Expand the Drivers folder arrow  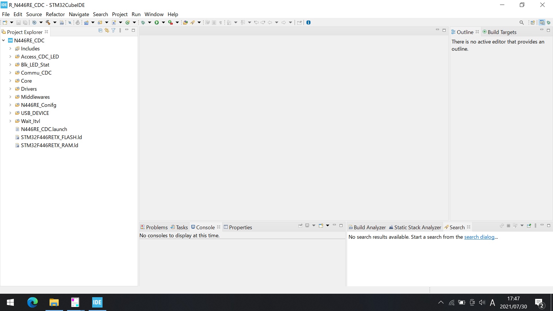10,89
